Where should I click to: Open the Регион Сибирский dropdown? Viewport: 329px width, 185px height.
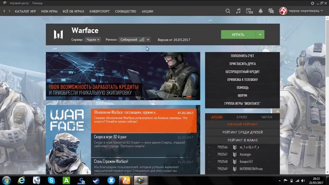coord(134,40)
